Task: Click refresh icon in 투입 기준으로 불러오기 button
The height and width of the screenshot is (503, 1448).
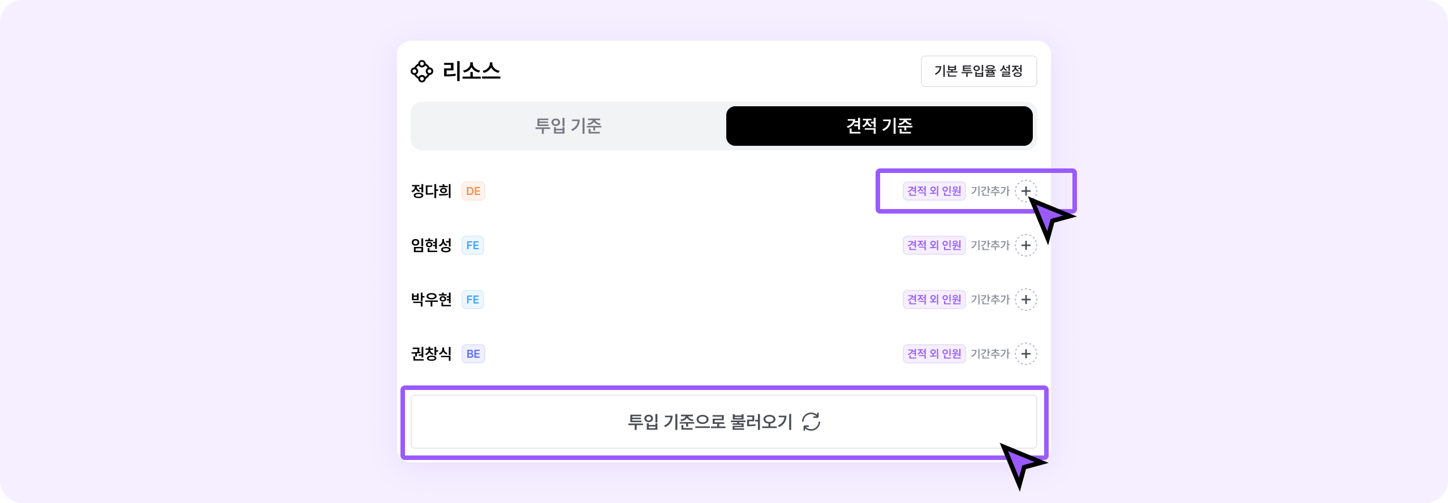Action: click(811, 422)
